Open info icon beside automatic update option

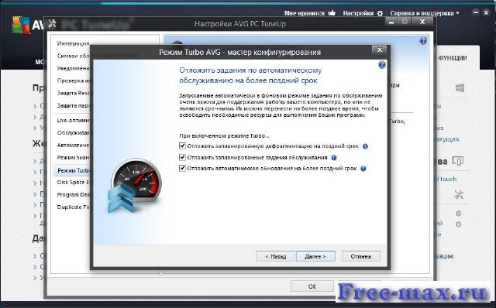[x=363, y=169]
